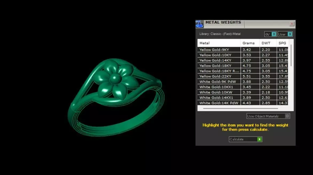Click the green arrow beside Calculate
The height and width of the screenshot is (175, 313).
point(260,139)
